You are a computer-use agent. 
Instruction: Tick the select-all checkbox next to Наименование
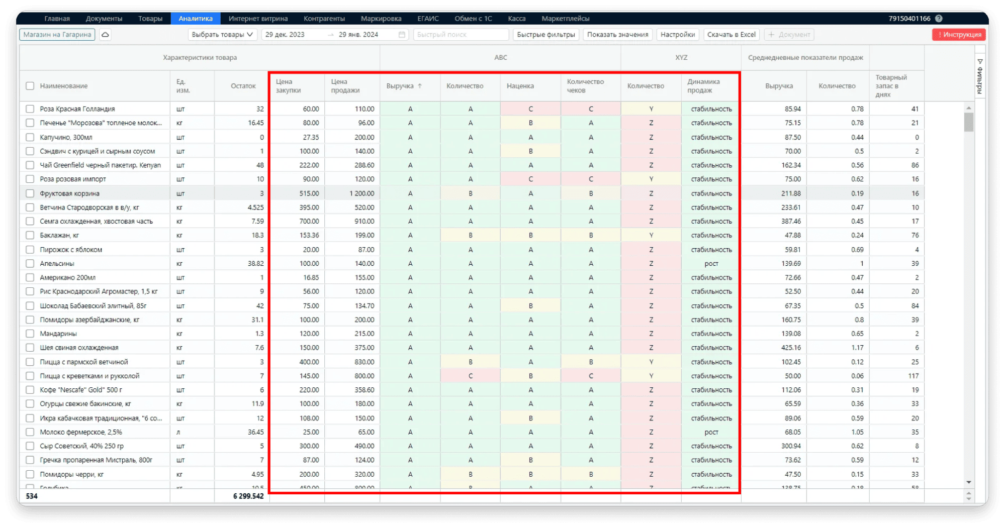coord(30,86)
